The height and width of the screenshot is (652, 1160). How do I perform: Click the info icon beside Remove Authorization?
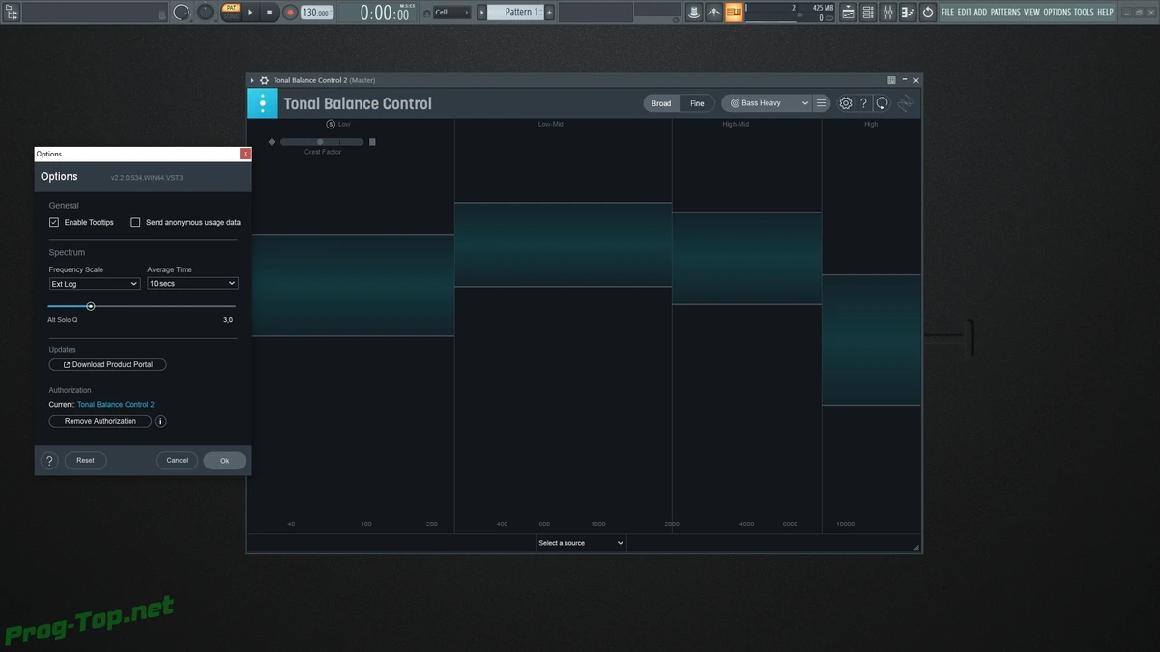click(x=160, y=421)
